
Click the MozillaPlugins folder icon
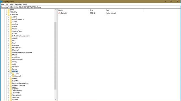click(x=11, y=60)
